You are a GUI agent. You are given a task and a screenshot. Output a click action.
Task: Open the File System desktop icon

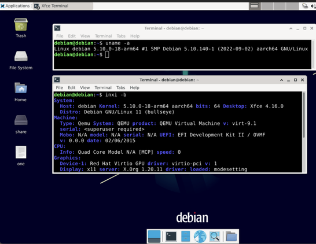pos(21,56)
